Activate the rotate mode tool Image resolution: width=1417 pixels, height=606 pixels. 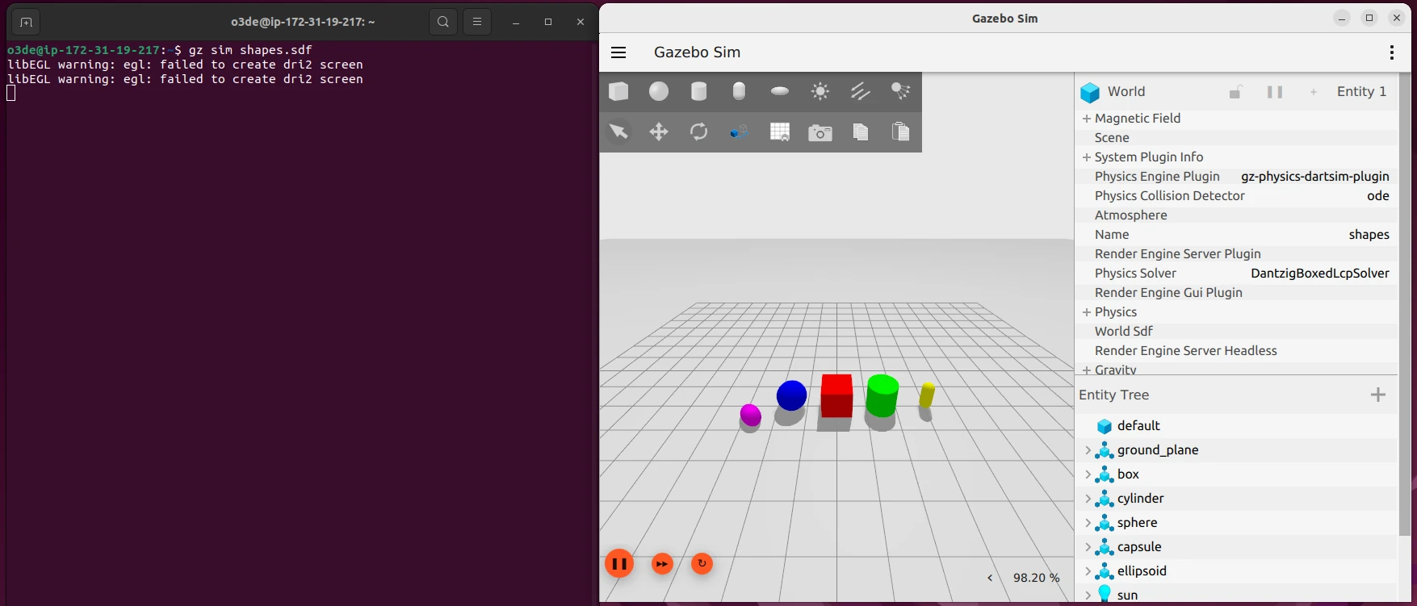pos(699,132)
